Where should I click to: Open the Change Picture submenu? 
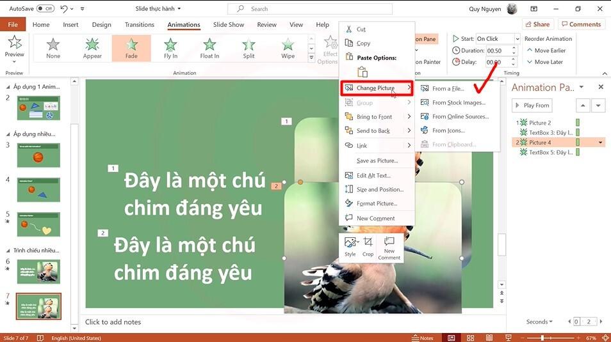377,88
